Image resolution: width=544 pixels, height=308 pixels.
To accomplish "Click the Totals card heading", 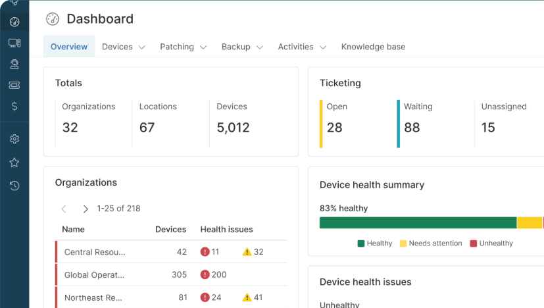I will (68, 83).
